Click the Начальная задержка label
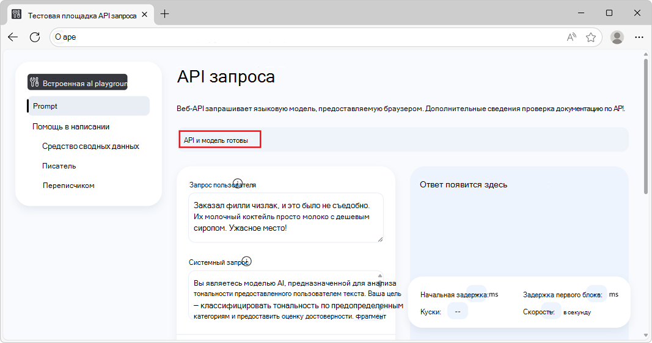Screen dimensions: 652x343 [455, 295]
